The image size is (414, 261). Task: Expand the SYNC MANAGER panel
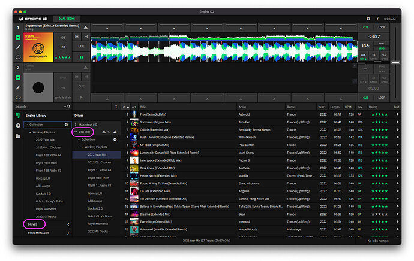tap(68, 233)
